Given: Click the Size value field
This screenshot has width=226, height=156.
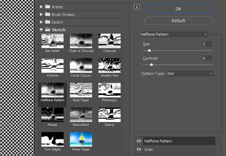Looking at the screenshot, I should point(207,44).
